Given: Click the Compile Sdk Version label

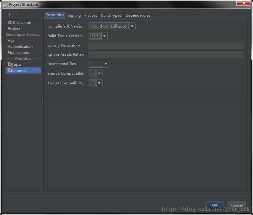Looking at the screenshot, I should (66, 26).
